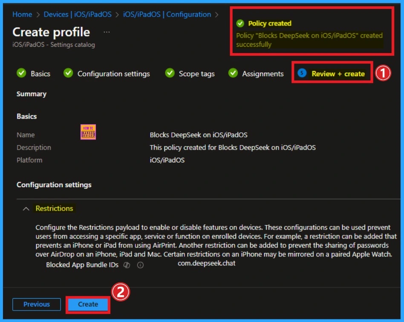The height and width of the screenshot is (322, 404).
Task: Open the ellipsis menu beside Create profile
Action: (x=107, y=32)
